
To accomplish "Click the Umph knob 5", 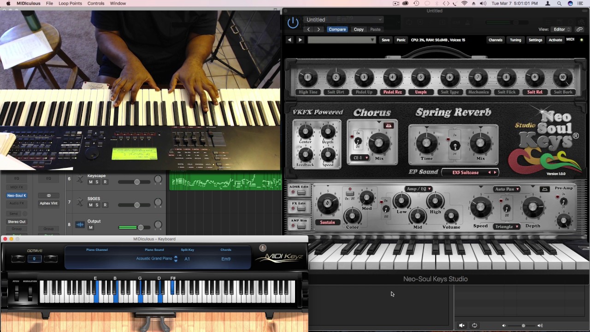I will [x=421, y=77].
